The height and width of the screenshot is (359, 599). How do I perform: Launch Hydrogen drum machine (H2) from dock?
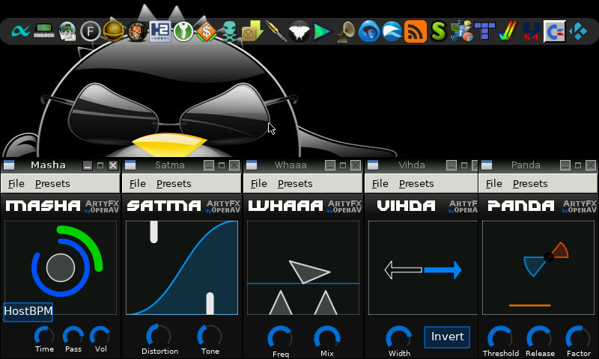click(x=160, y=31)
